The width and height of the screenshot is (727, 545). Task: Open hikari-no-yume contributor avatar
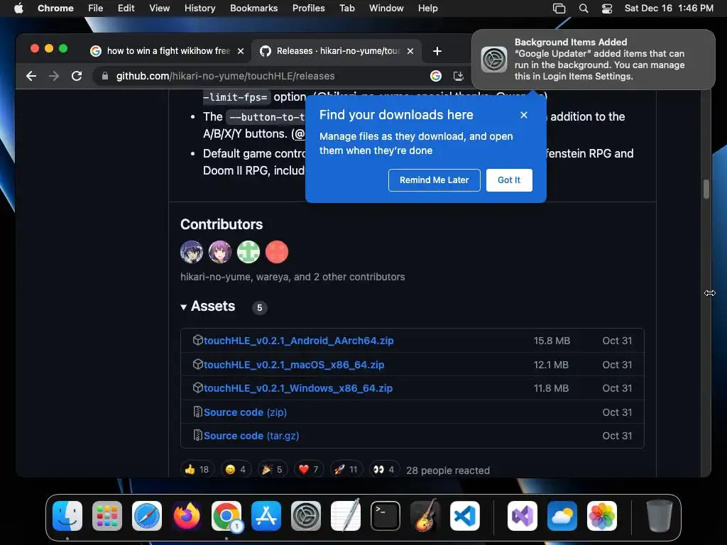(192, 252)
